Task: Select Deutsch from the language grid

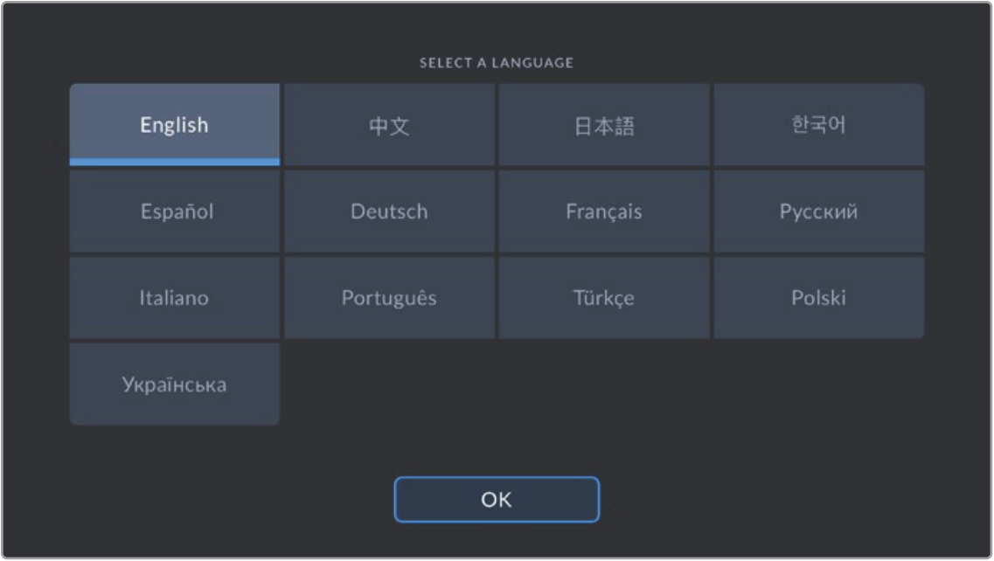Action: (x=389, y=211)
